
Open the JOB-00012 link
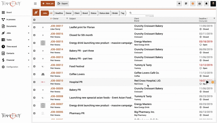(57, 65)
